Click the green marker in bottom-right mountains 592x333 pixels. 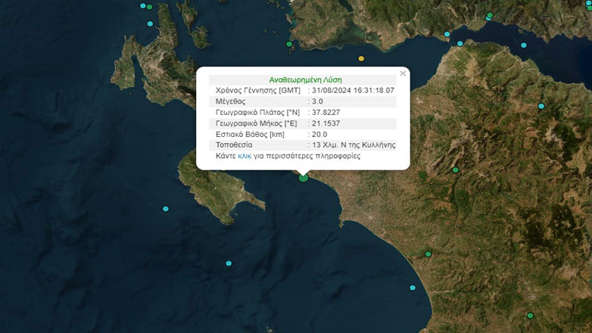coord(530,316)
